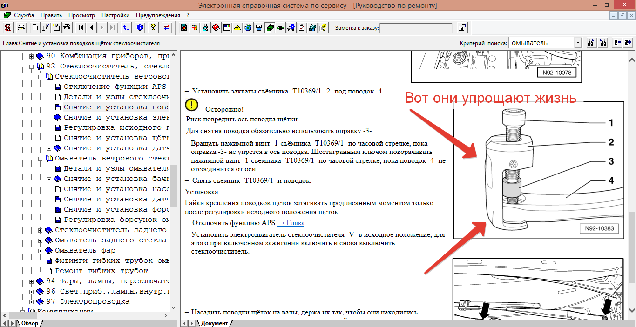This screenshot has height=327, width=636.
Task: Switch to the 'Документ' tab
Action: click(214, 323)
